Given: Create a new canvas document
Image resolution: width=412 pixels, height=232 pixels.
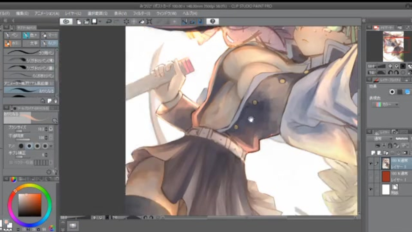Looking at the screenshot, I should 79,21.
